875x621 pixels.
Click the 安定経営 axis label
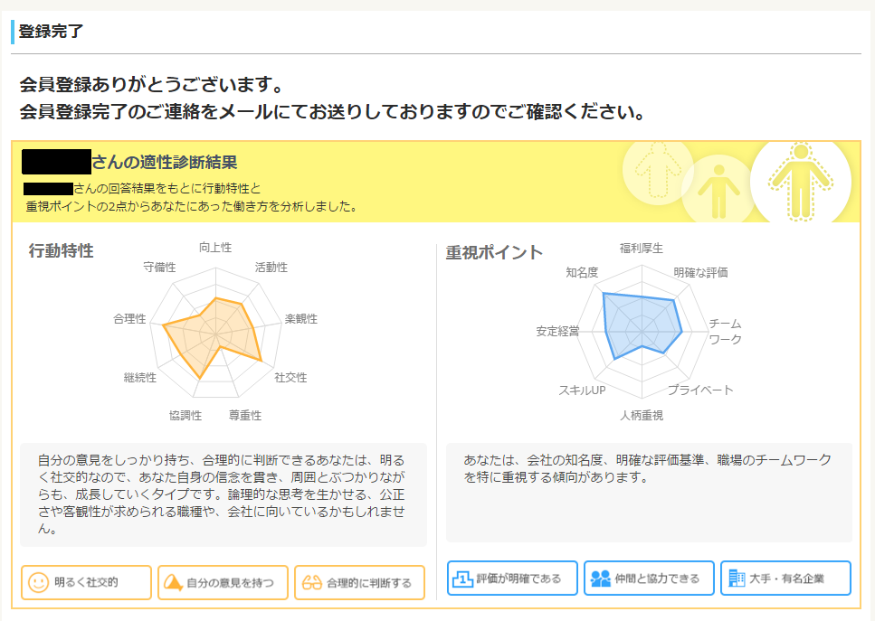click(x=558, y=332)
